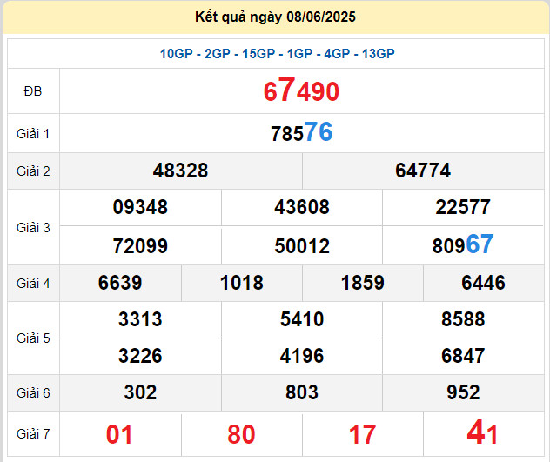Click the Giải 3 number 09348

tap(140, 207)
